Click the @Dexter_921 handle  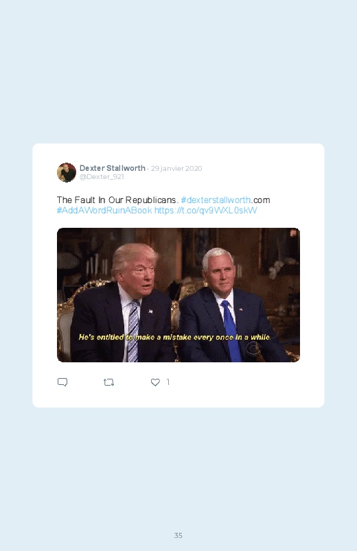click(x=102, y=177)
